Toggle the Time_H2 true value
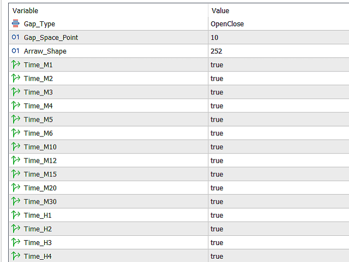The width and height of the screenshot is (349, 262). click(217, 229)
